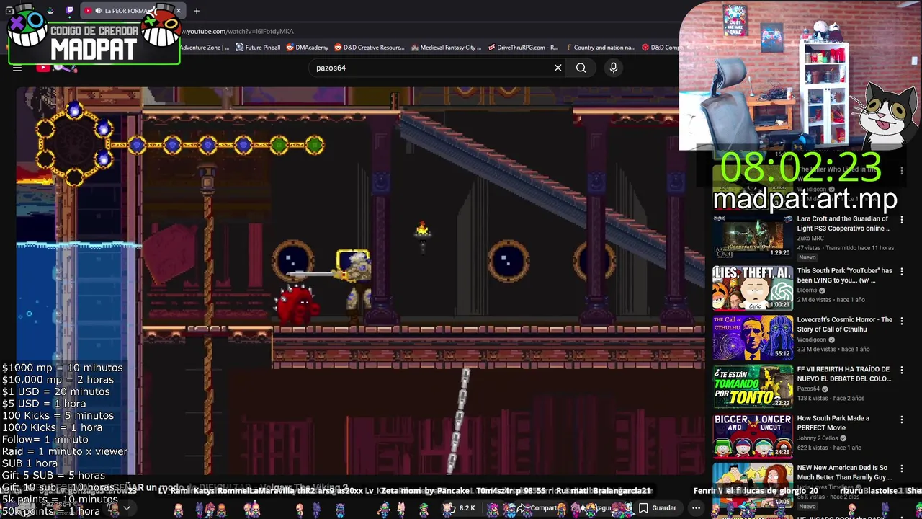This screenshot has height=519, width=922.
Task: Open the Call of Cthulhu video thumbnail
Action: [x=753, y=337]
